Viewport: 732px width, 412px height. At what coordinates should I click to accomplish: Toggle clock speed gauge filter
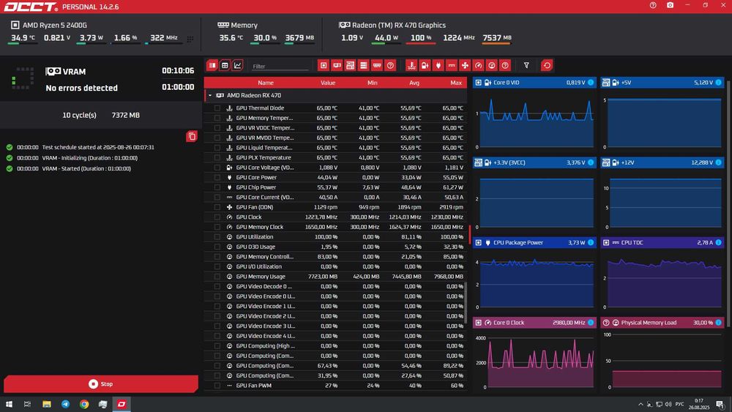click(x=478, y=65)
